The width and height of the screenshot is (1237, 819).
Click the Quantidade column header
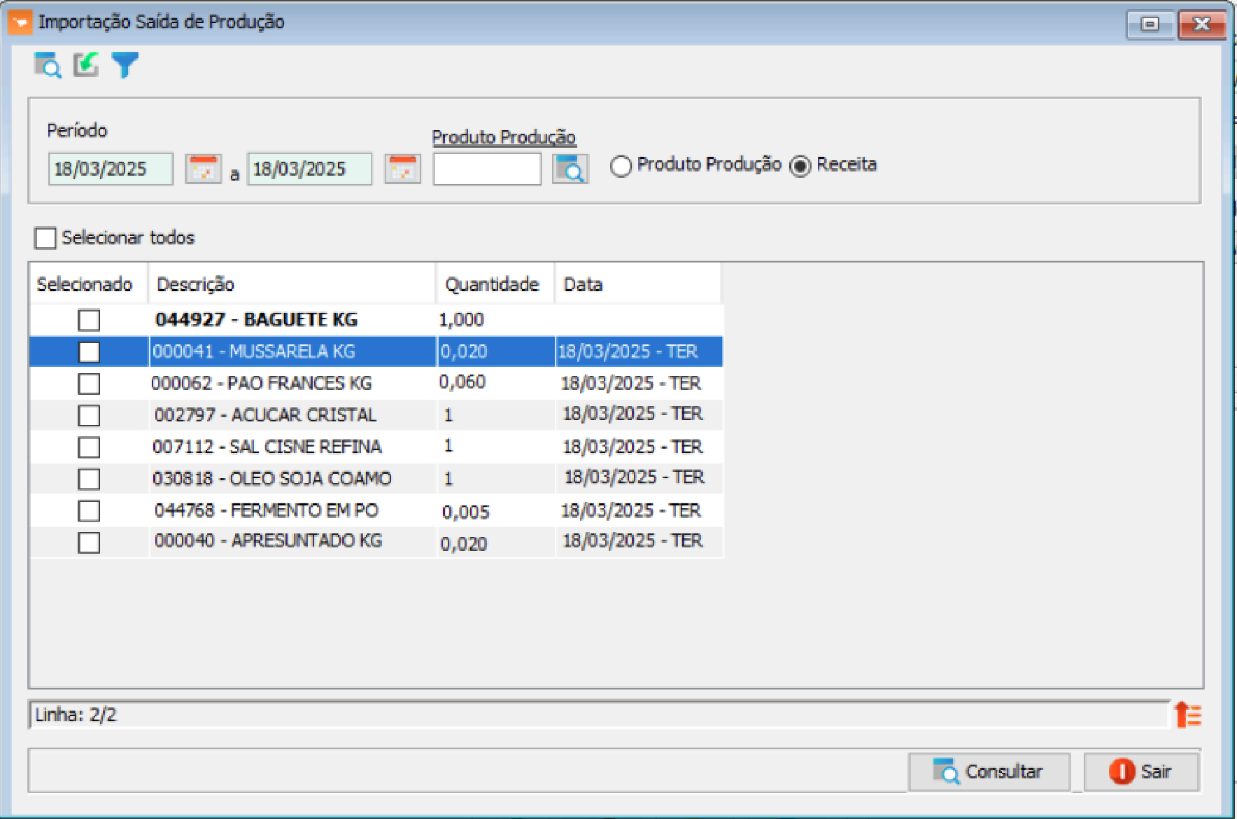click(x=493, y=284)
